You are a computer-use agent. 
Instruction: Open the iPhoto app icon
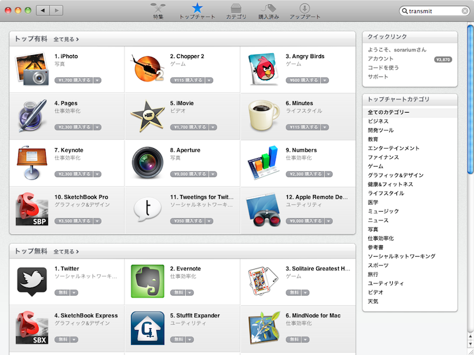click(32, 69)
